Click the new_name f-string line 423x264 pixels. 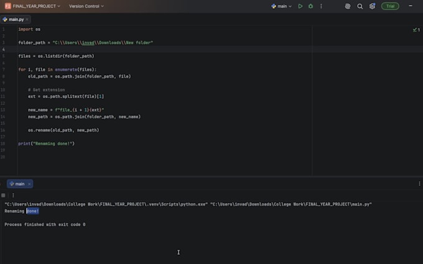coord(66,110)
